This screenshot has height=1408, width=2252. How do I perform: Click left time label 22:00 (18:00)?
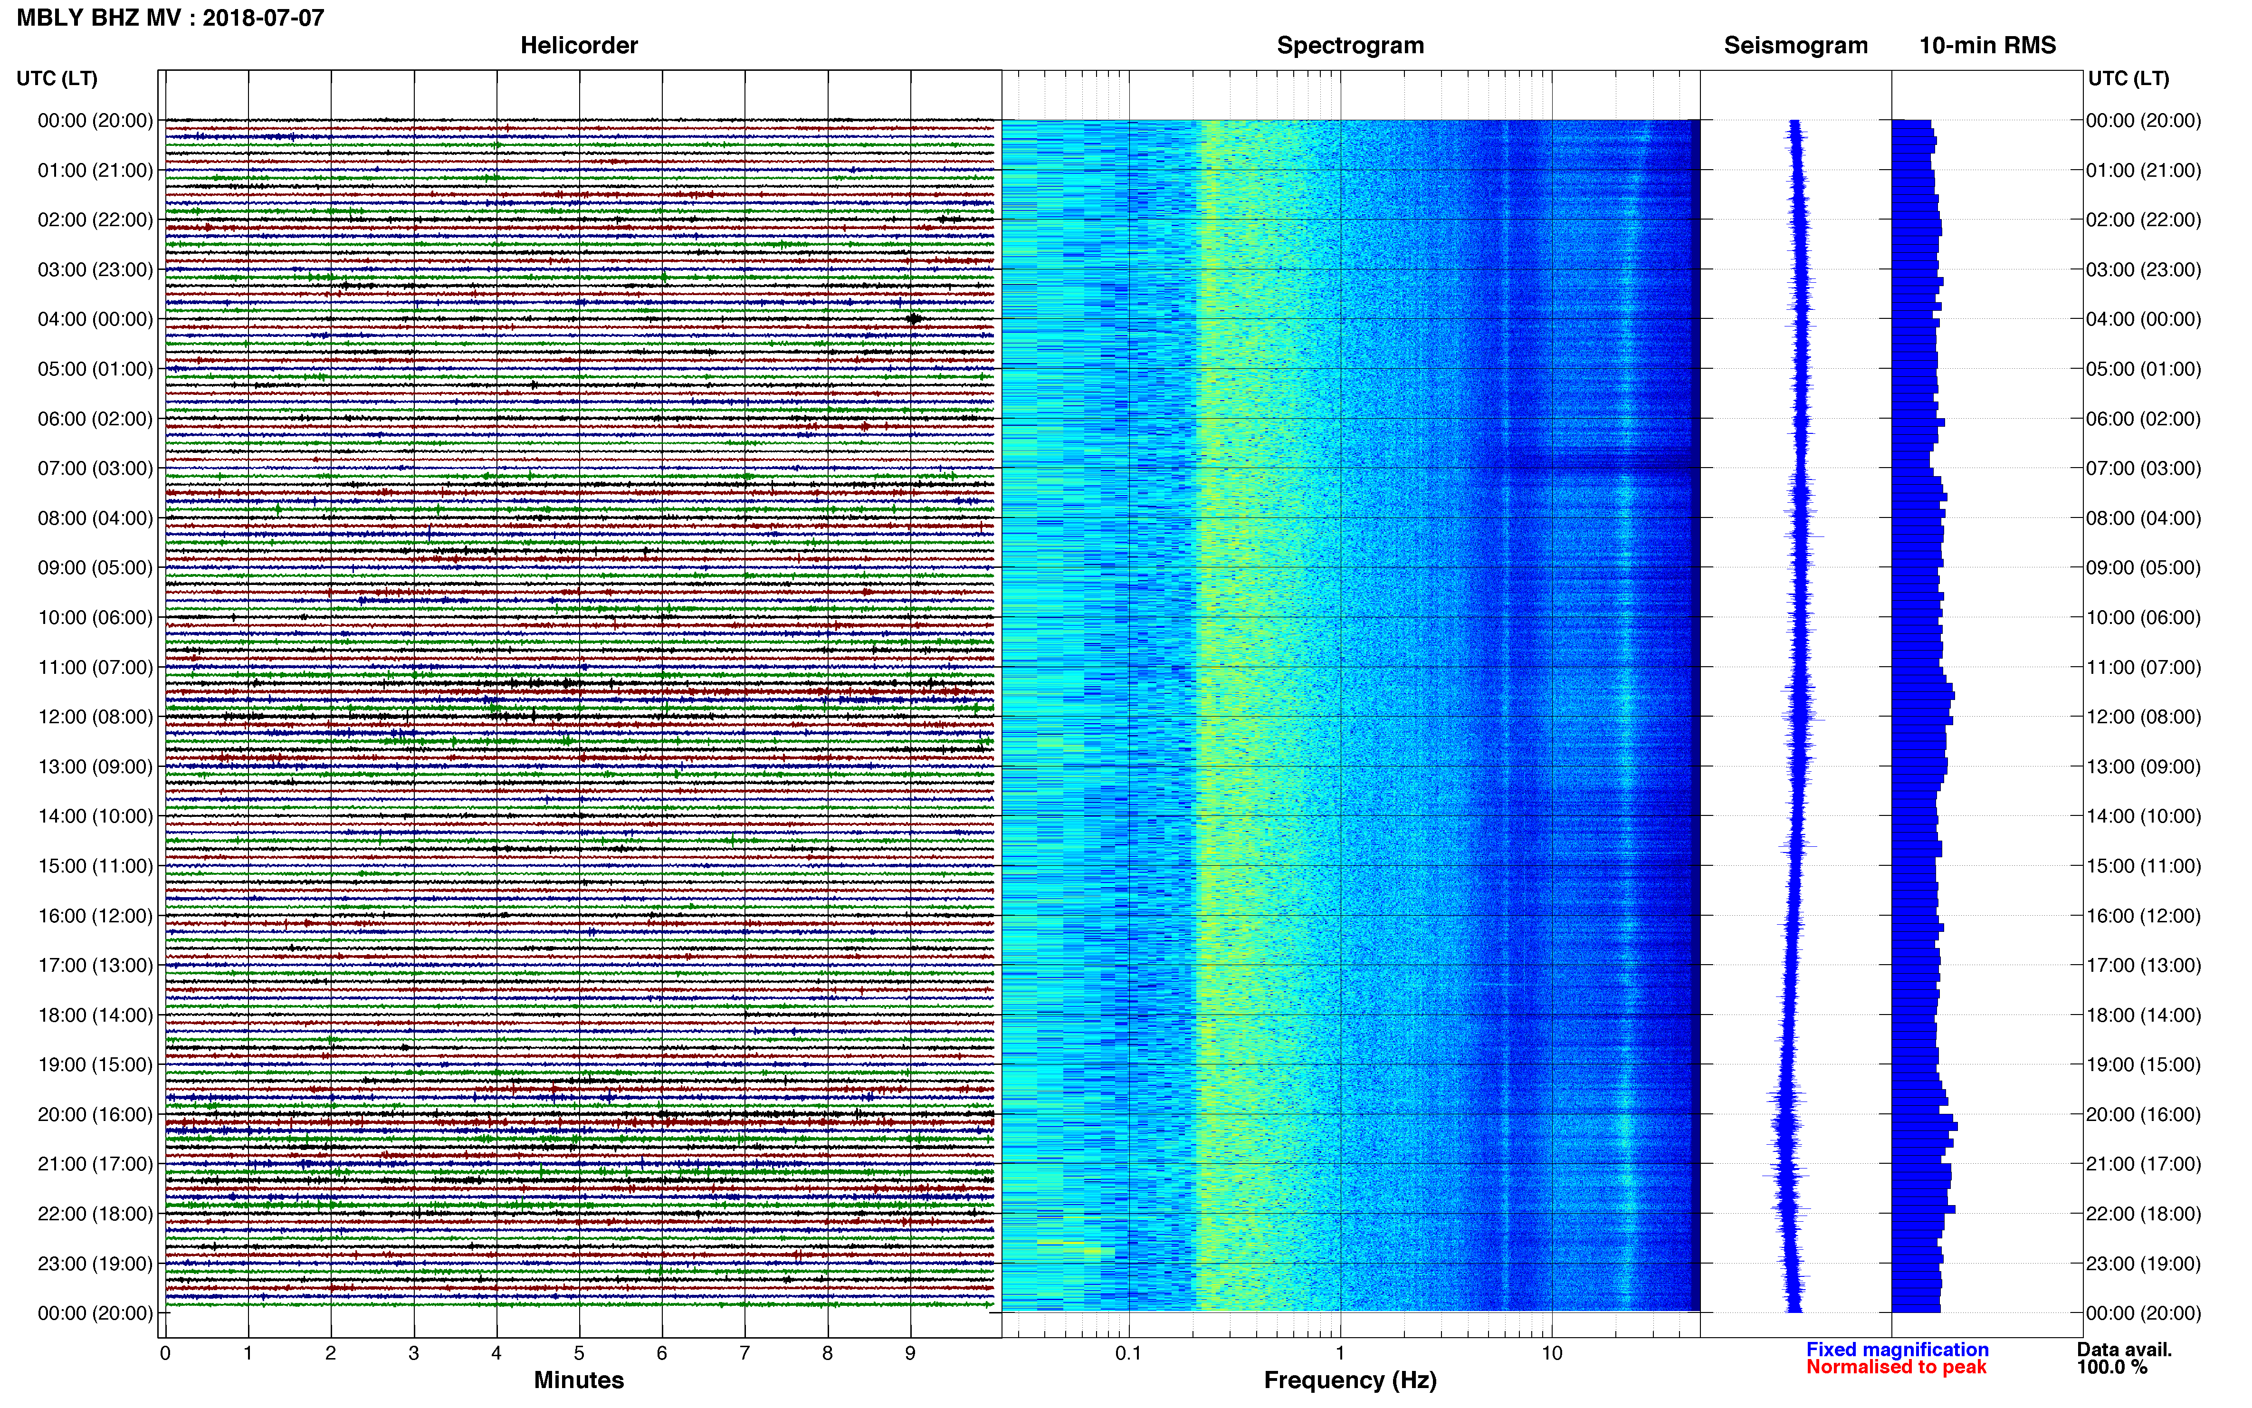[95, 1214]
